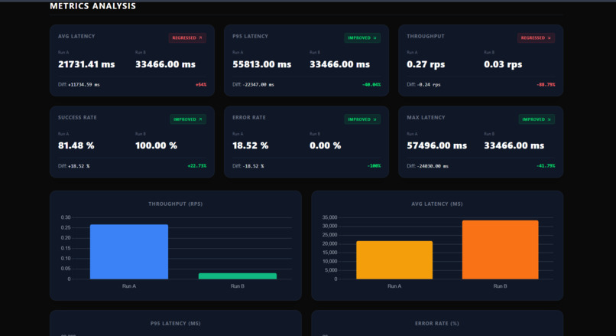Click Run B axis label in throughput chart
This screenshot has width=616, height=336.
(237, 286)
